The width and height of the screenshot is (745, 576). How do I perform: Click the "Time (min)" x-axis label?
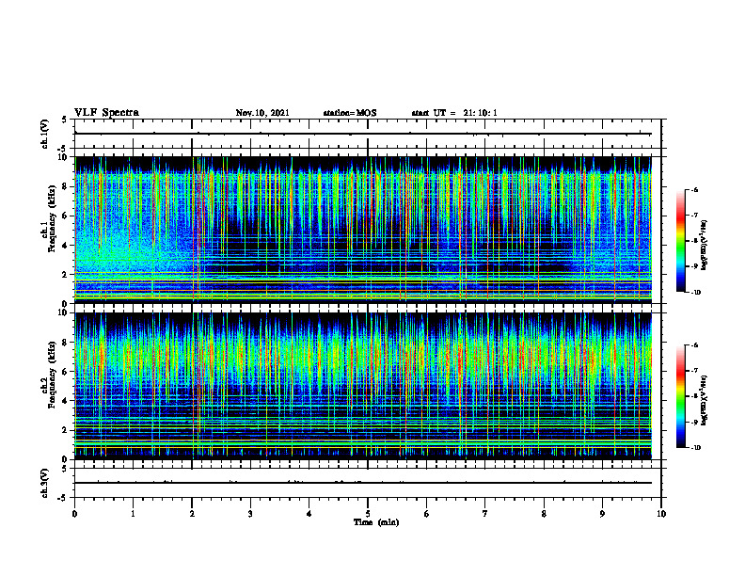click(376, 522)
